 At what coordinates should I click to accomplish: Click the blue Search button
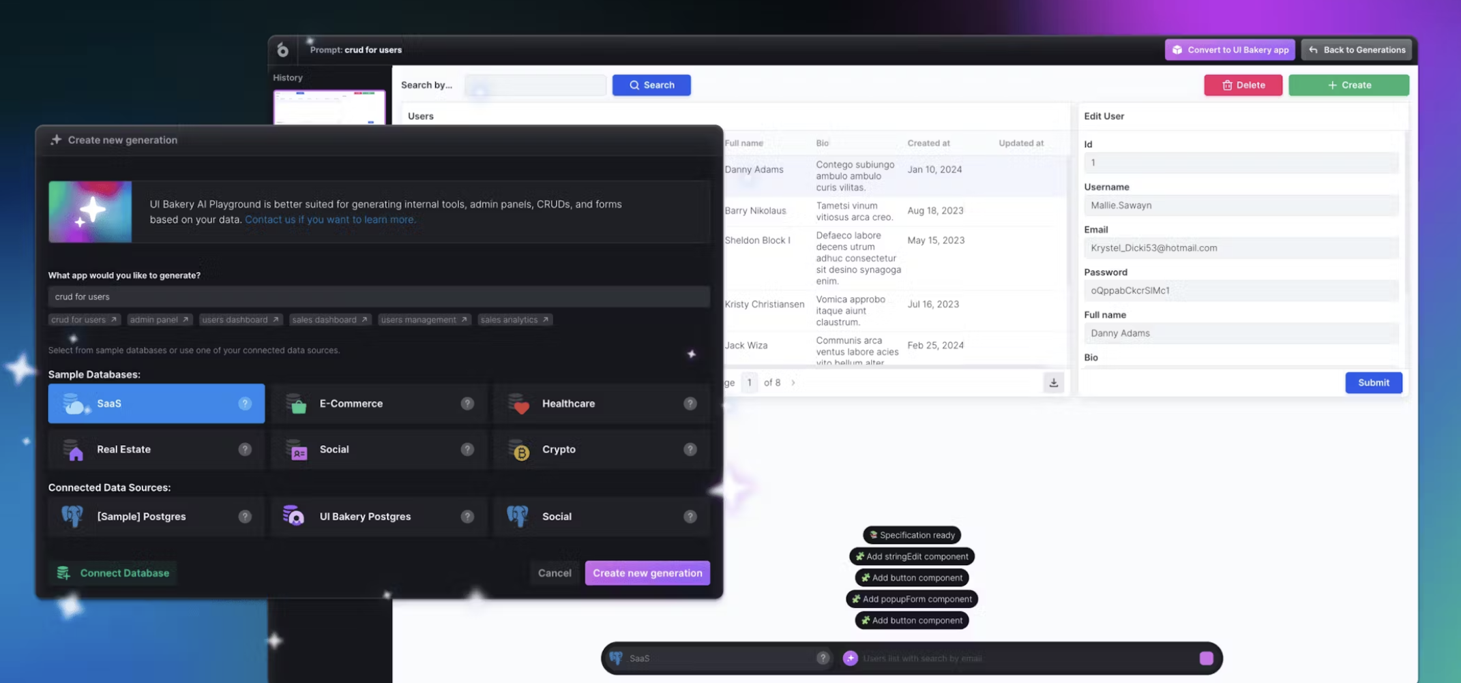tap(651, 85)
